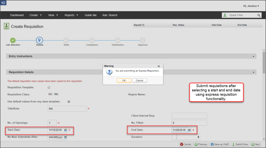
Task: Go to the Dashboard menu item
Action: (x=17, y=15)
